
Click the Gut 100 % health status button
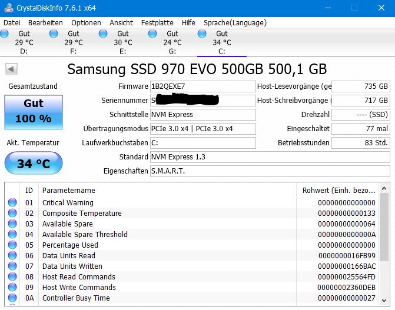34,112
